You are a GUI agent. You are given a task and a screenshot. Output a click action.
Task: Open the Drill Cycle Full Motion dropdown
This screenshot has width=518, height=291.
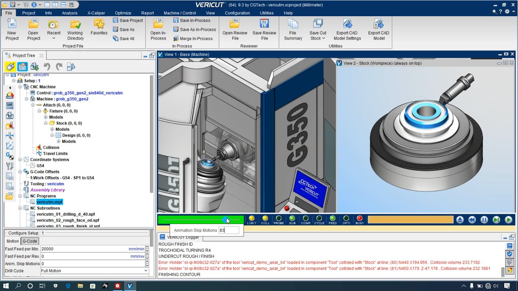tap(146, 271)
